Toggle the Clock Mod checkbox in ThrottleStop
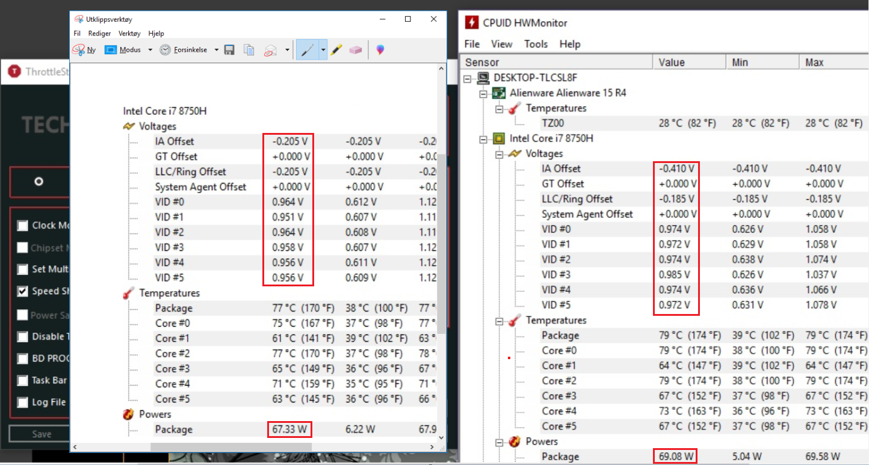Image resolution: width=869 pixels, height=465 pixels. [23, 226]
